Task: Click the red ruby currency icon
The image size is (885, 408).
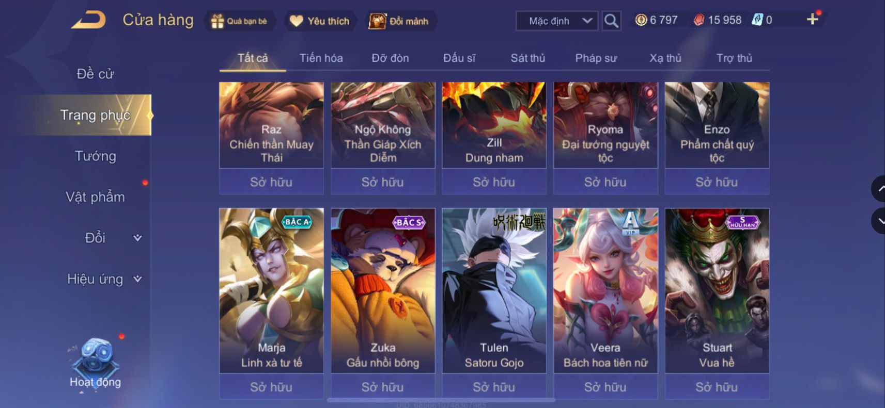Action: point(698,20)
